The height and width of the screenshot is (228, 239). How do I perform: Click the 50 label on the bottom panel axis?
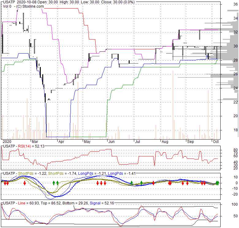coord(236,216)
